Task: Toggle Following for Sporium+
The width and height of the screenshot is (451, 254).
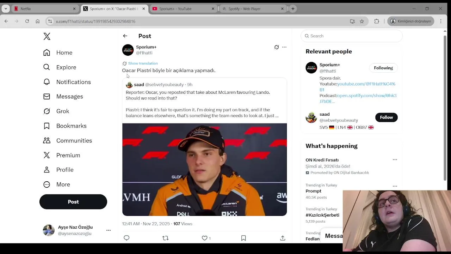Action: (383, 68)
